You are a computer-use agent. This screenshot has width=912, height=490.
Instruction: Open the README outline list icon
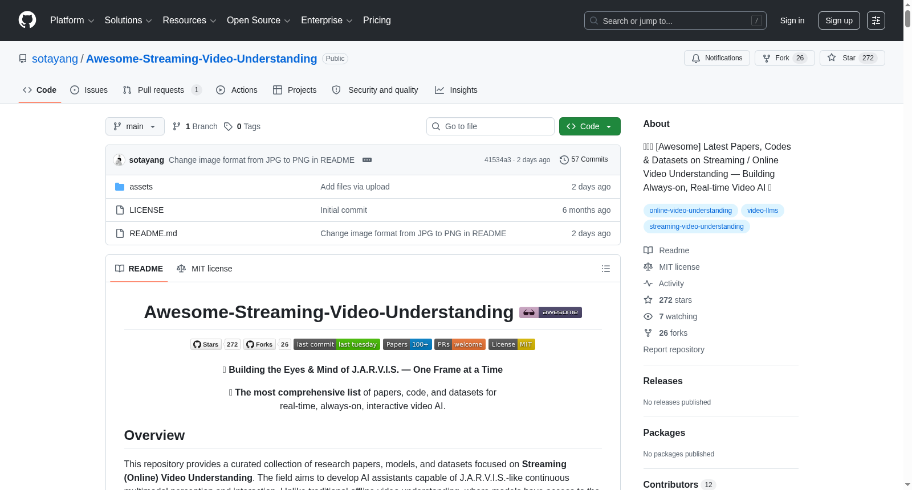coord(606,269)
